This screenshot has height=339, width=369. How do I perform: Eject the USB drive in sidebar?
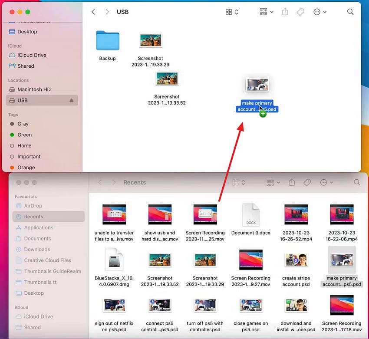point(71,100)
